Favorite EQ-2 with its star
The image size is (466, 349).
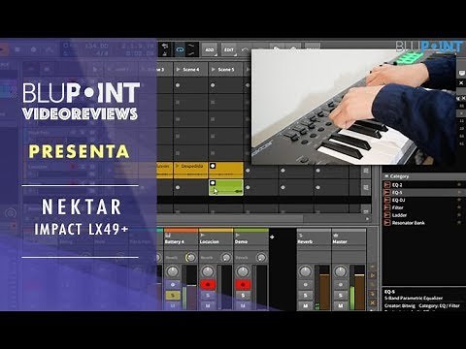(459, 184)
